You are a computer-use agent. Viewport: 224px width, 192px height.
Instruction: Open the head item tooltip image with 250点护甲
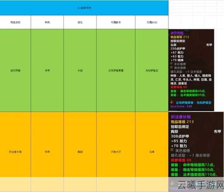191,70
